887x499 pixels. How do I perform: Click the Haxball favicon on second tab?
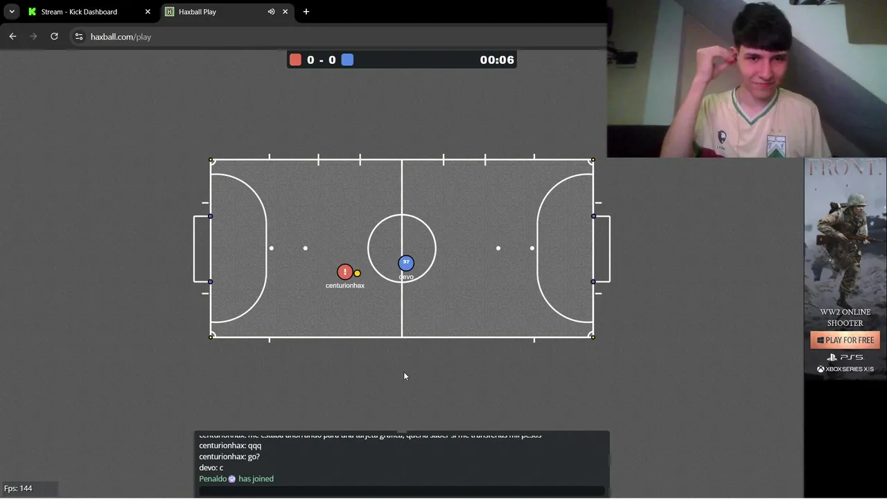[169, 12]
